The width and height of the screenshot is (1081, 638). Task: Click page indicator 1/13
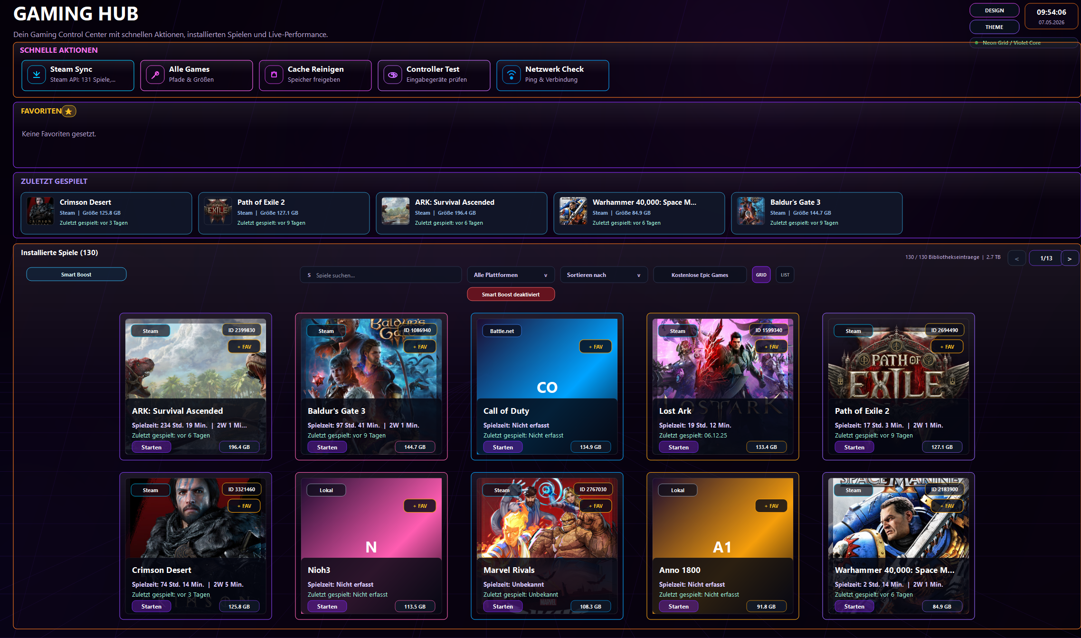point(1046,258)
